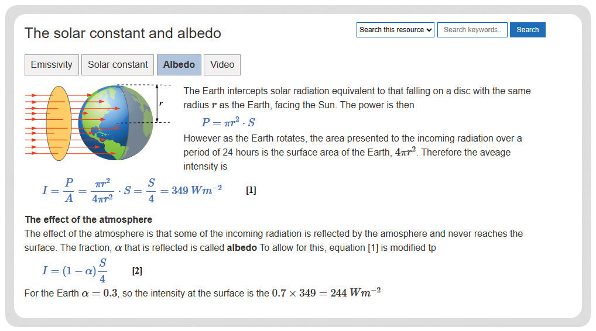Viewport: 596px width, 331px height.
Task: Open the Emissivity tab
Action: click(x=52, y=65)
